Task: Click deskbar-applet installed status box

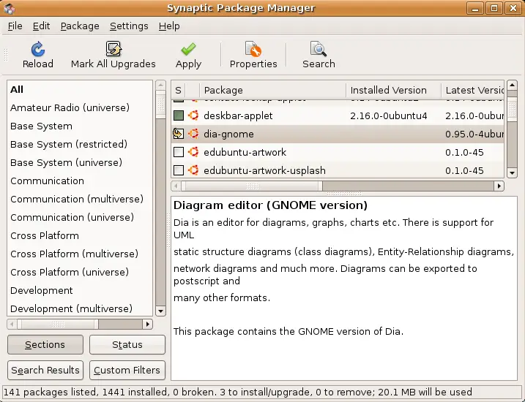Action: [179, 115]
